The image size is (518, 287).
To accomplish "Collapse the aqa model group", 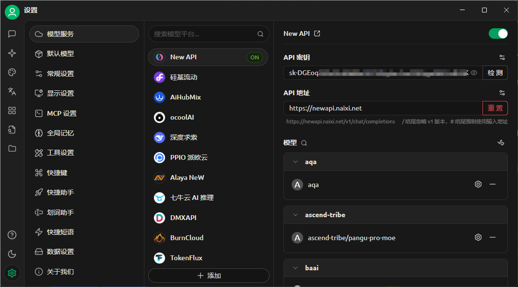I will pos(295,162).
